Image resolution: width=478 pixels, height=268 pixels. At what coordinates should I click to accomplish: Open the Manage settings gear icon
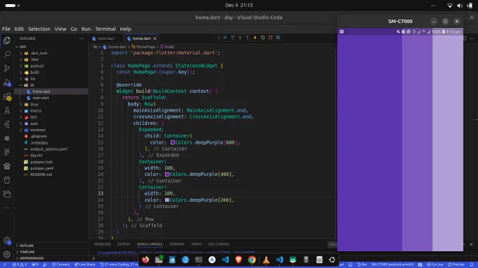pos(7,254)
